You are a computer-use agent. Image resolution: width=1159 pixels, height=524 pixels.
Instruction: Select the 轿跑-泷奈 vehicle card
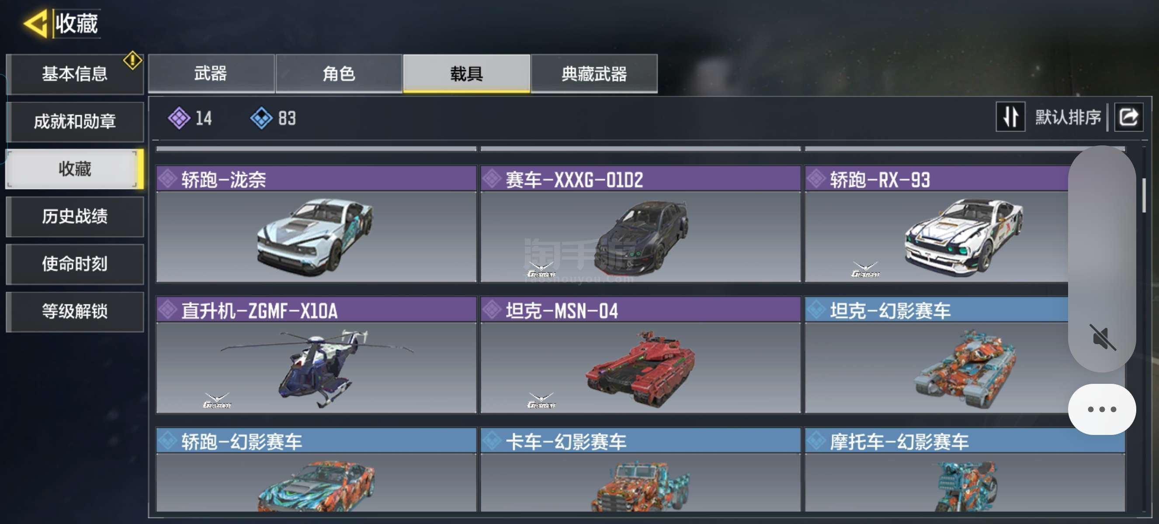click(316, 224)
